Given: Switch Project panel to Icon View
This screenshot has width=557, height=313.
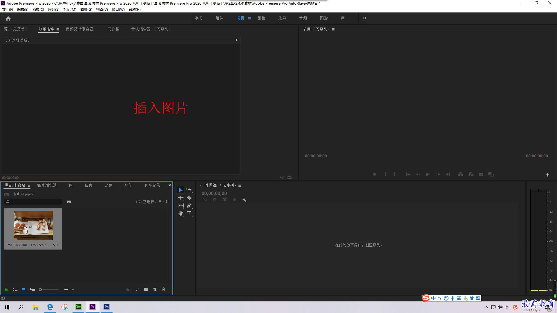Looking at the screenshot, I should tap(24, 289).
